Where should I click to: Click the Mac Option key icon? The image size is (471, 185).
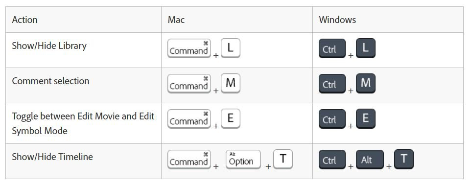point(243,160)
